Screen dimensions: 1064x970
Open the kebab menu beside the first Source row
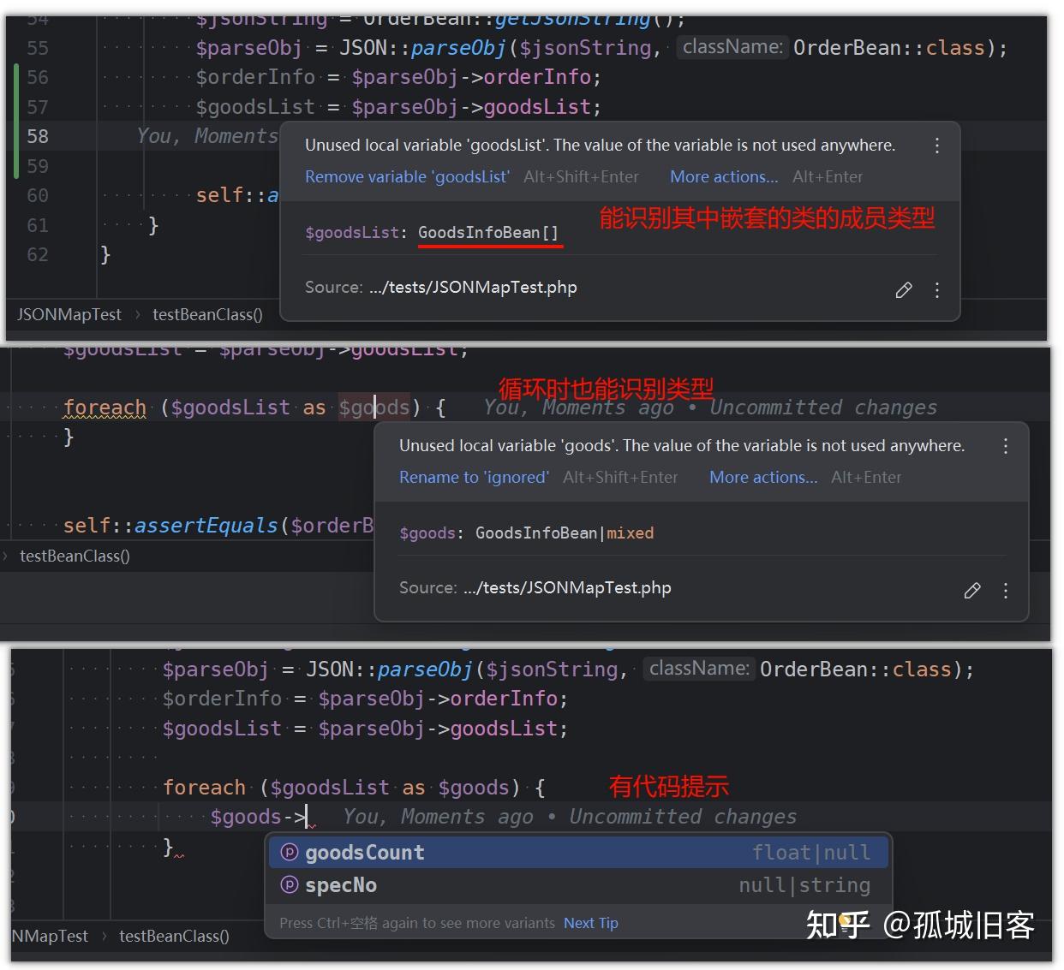[936, 290]
